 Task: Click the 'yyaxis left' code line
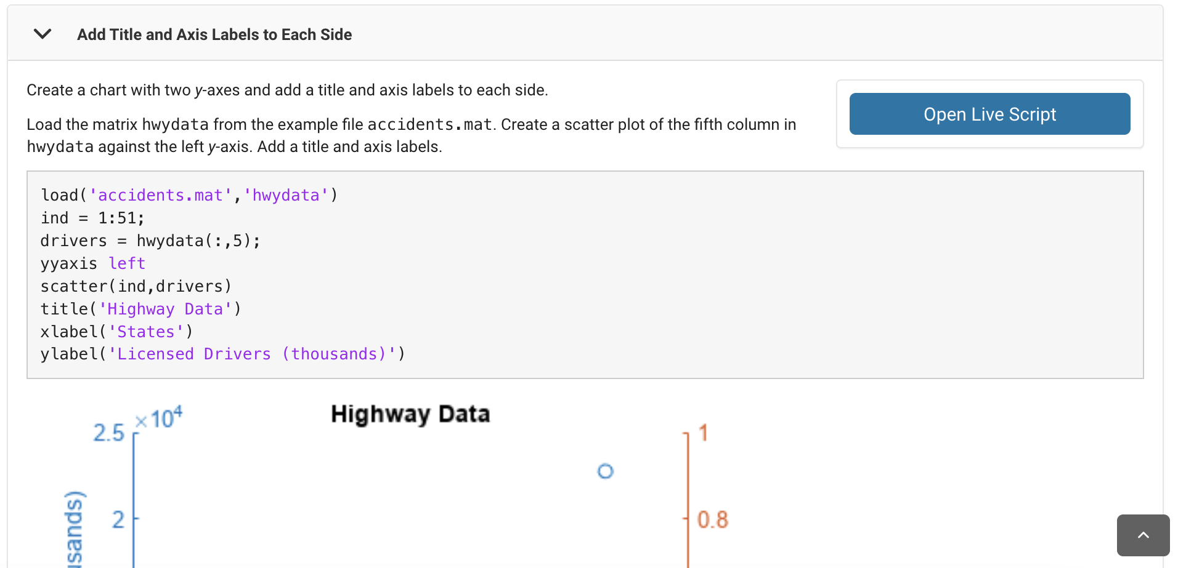pos(93,263)
